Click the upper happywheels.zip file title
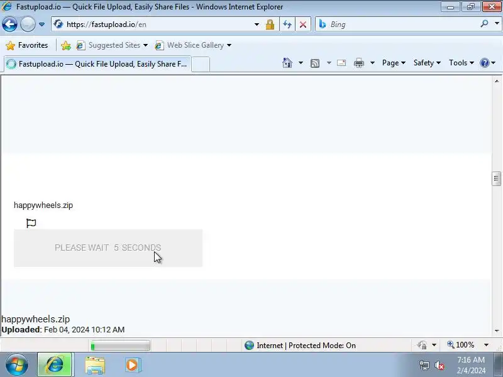This screenshot has height=377, width=503. 43,205
